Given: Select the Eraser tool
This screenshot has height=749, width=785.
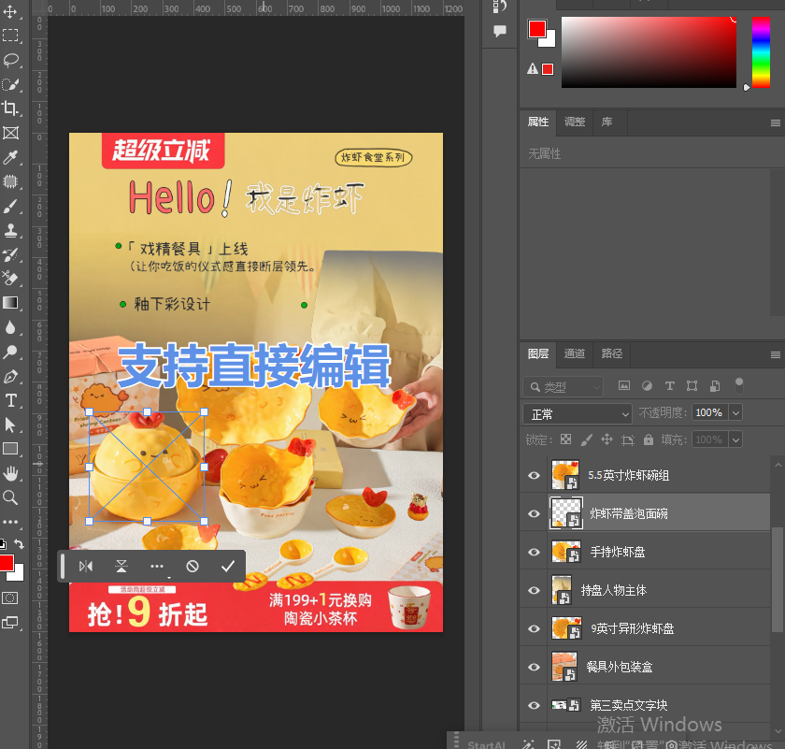Looking at the screenshot, I should (10, 278).
